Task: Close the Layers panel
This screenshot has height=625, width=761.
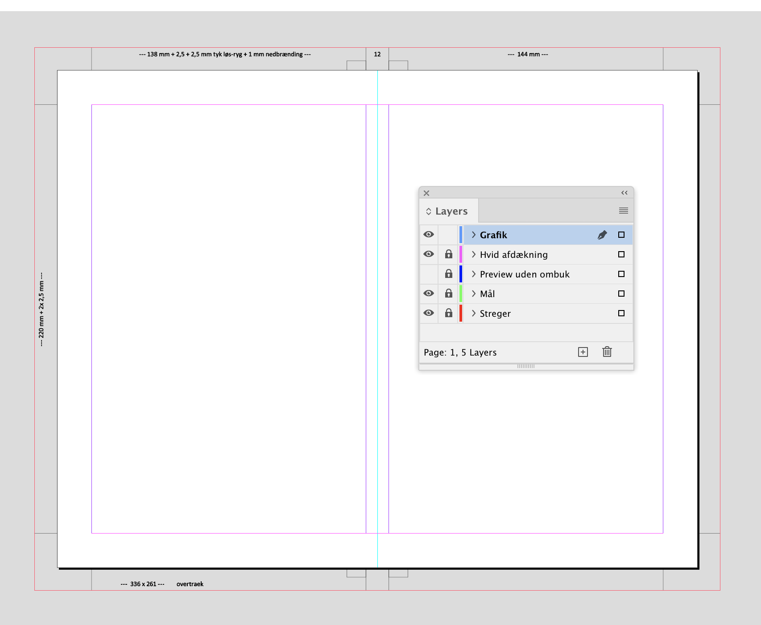Action: [426, 193]
